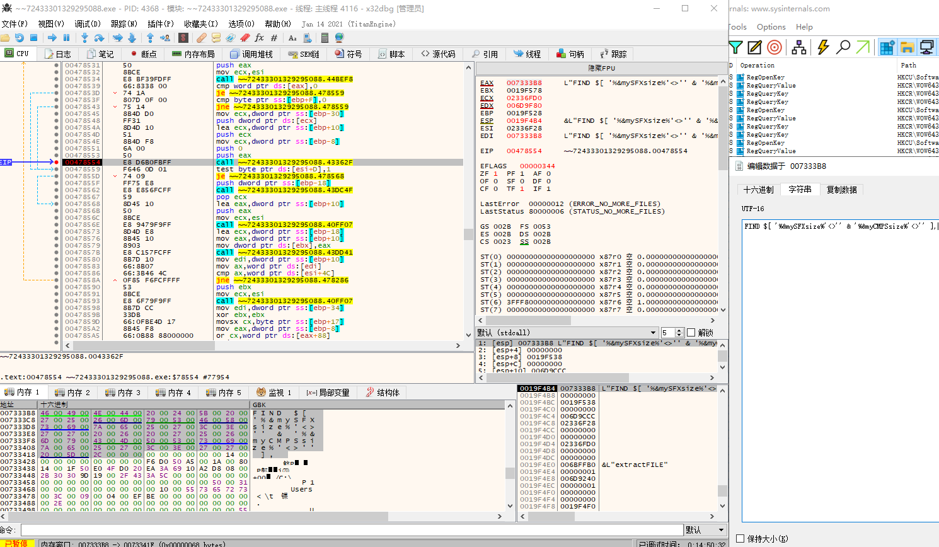The image size is (939, 547).
Task: Click the command input field
Action: [x=352, y=530]
